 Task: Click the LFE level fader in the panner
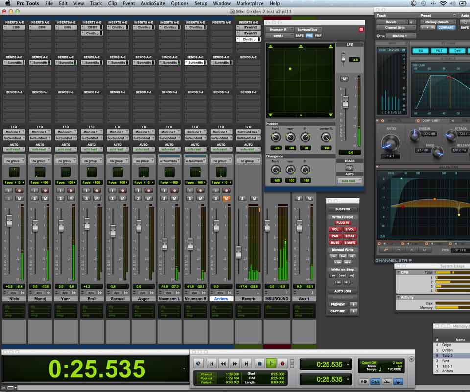coord(343,57)
